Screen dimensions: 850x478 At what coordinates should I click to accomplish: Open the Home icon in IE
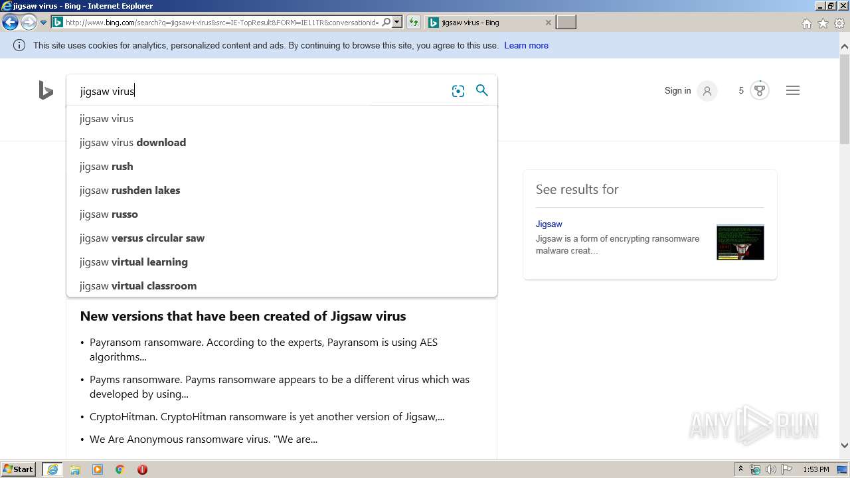coord(806,23)
